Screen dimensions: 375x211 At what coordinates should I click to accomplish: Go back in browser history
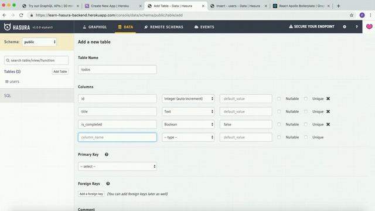(5, 15)
